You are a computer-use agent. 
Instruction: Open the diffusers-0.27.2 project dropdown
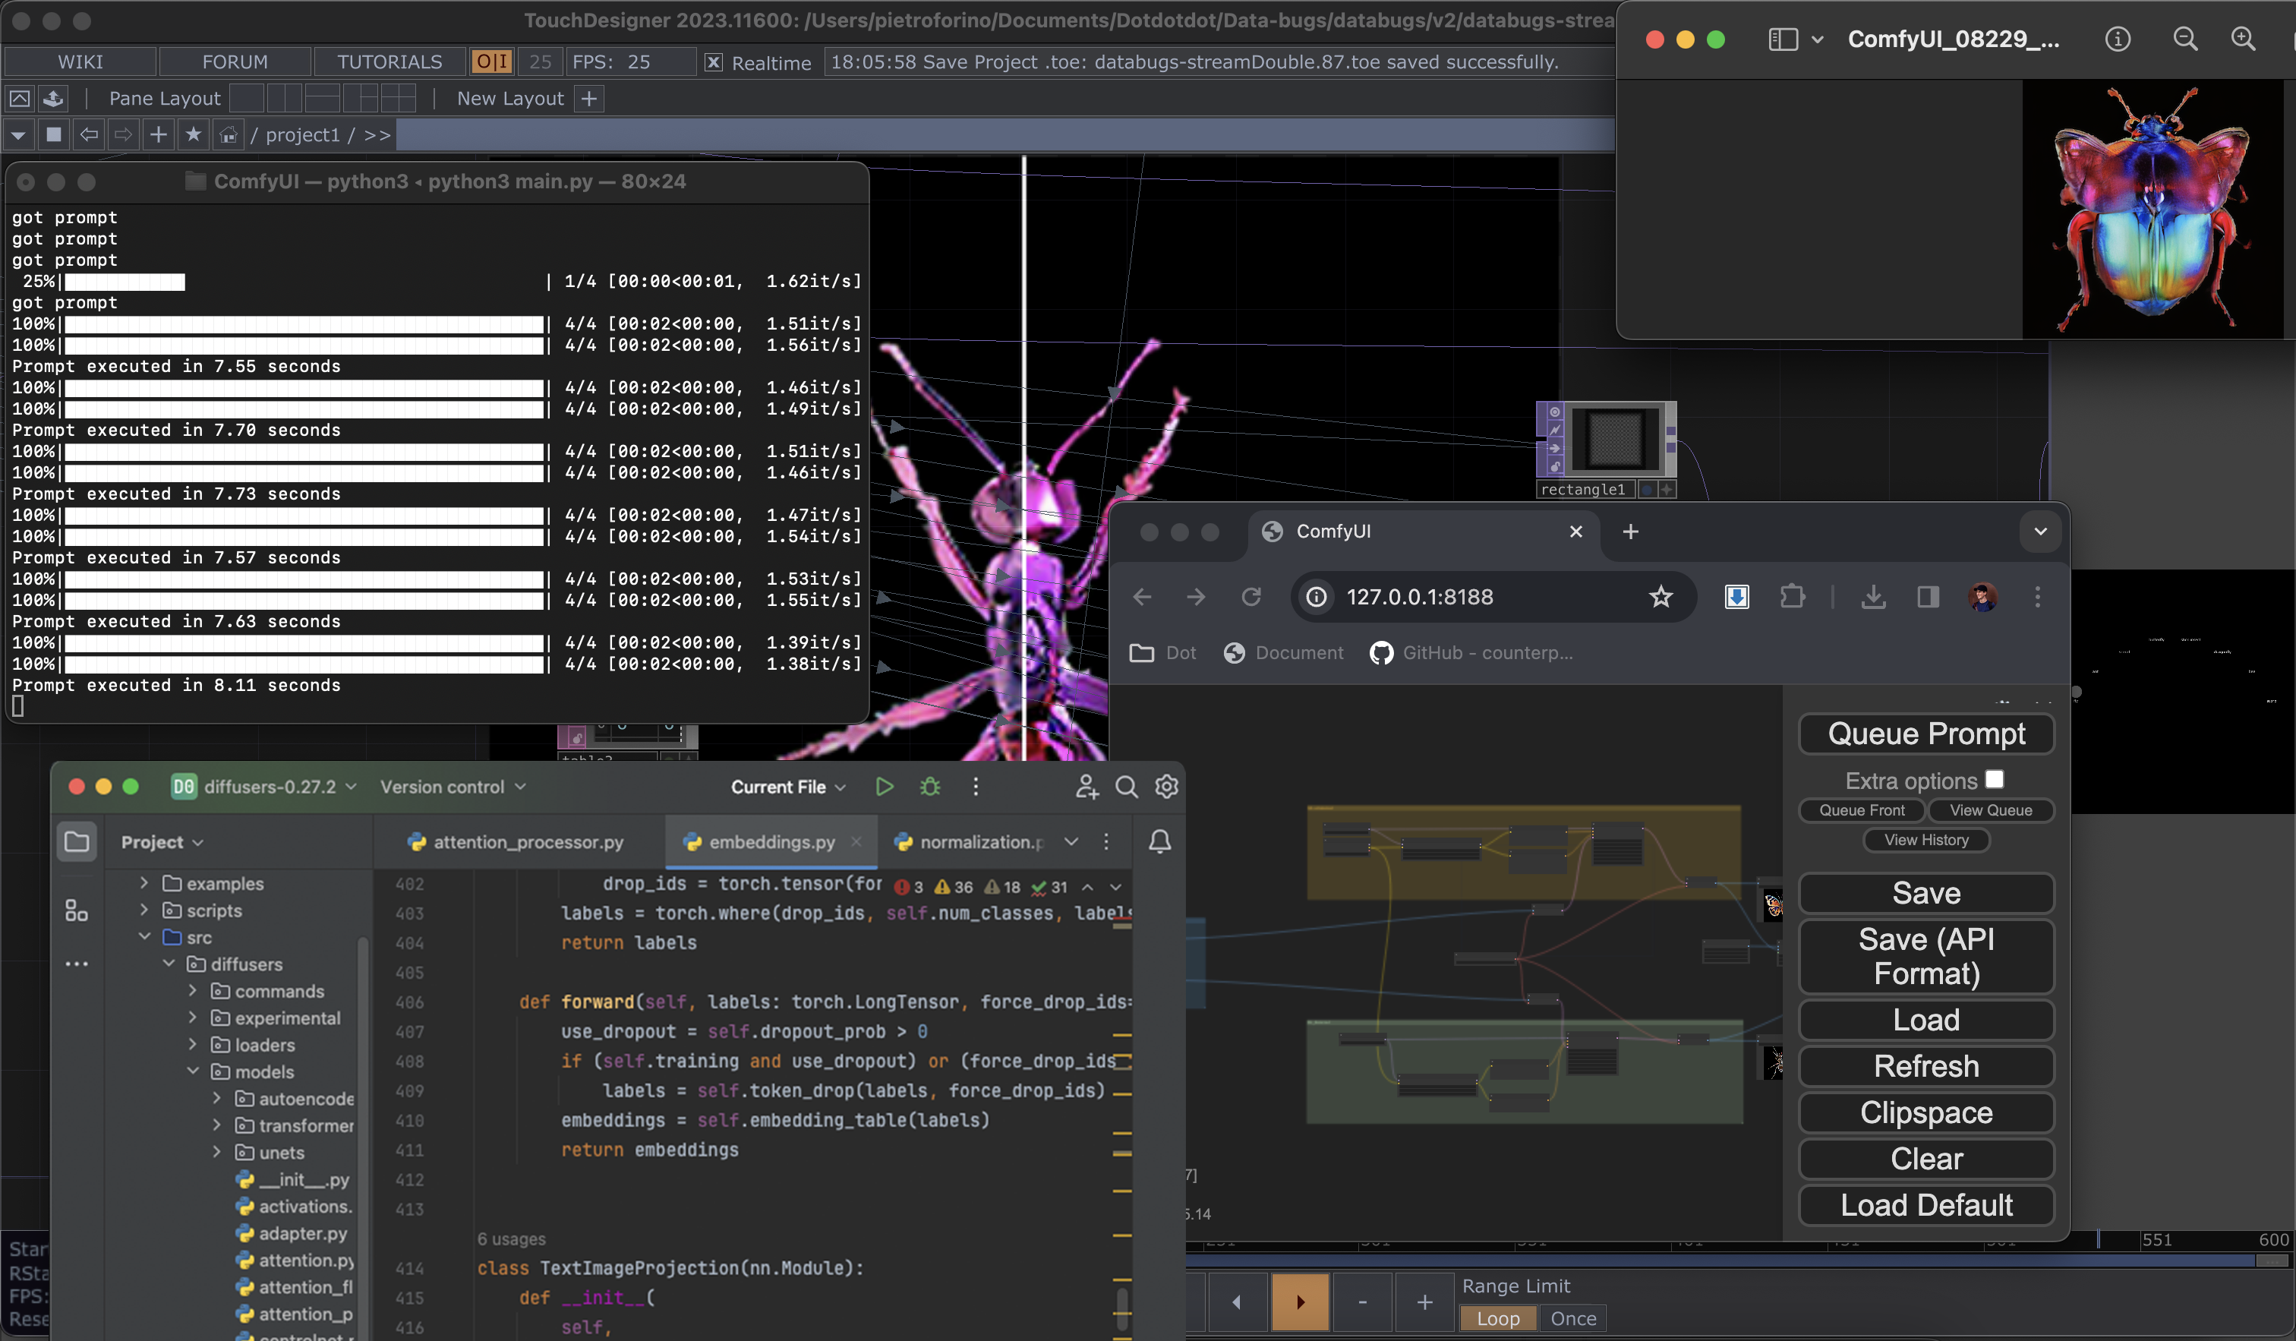pyautogui.click(x=264, y=786)
